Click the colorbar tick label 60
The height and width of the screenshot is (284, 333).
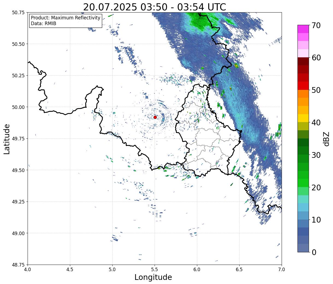316,58
